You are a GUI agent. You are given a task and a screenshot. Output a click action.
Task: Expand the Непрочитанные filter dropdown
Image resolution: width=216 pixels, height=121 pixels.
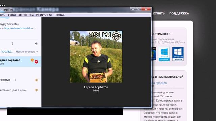tap(27, 52)
